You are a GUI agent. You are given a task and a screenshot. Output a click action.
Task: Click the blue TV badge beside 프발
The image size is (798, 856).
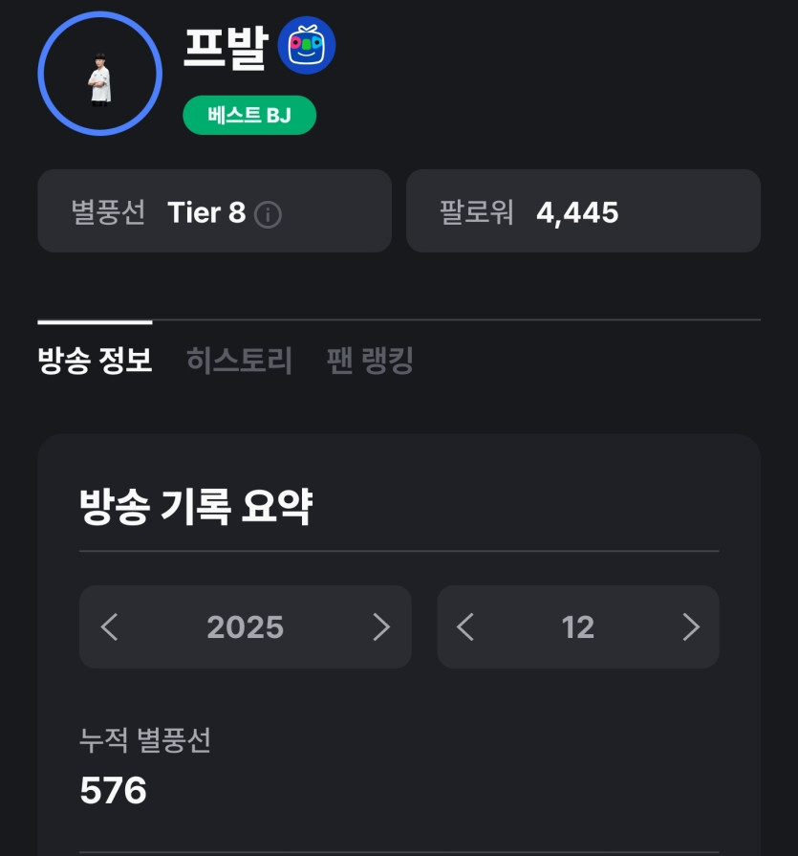pos(306,45)
